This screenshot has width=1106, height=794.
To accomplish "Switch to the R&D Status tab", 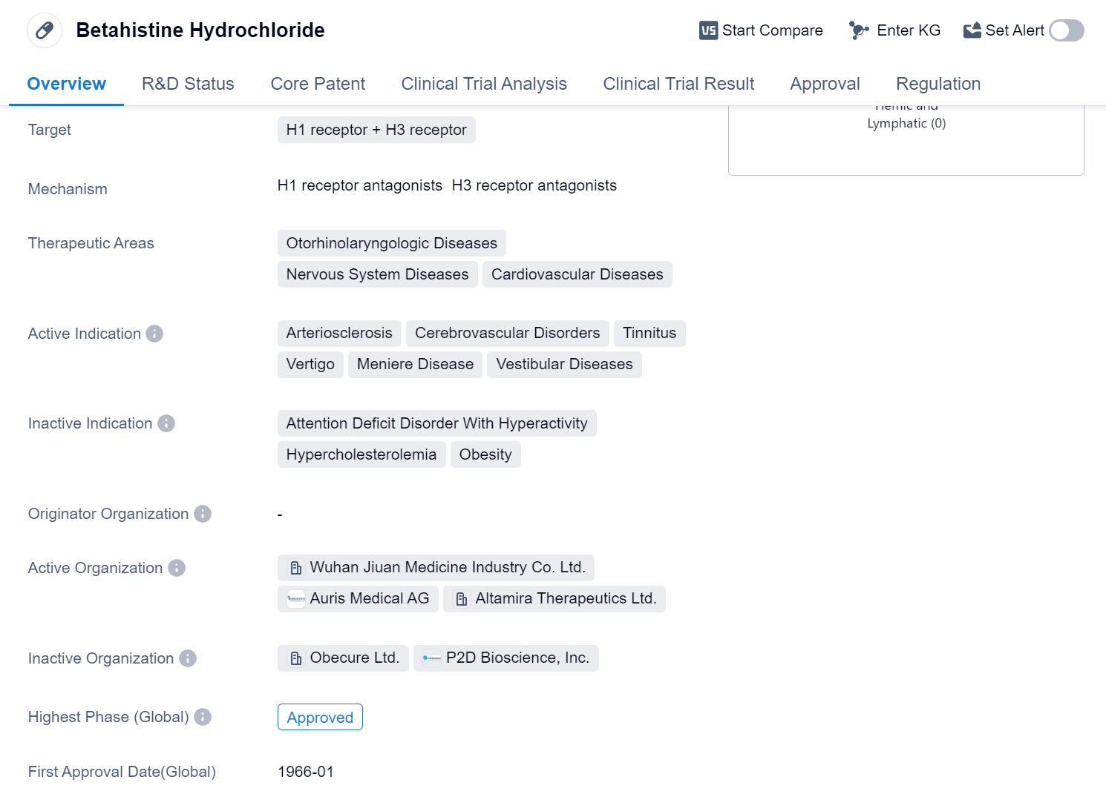I will (188, 84).
